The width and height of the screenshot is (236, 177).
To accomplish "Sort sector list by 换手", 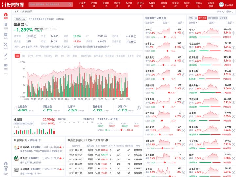I will coord(230,23).
